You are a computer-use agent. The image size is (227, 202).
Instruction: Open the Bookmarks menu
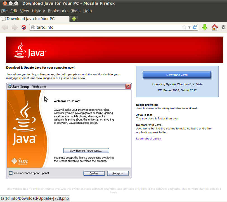click(58, 11)
